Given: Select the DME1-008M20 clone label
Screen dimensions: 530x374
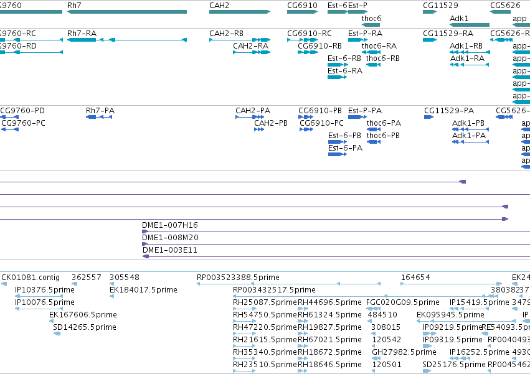Looking at the screenshot, I should (x=170, y=238).
